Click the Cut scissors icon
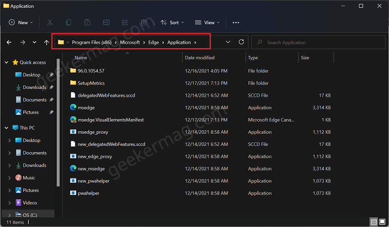Screen dimensions: 389x227 tap(50, 22)
